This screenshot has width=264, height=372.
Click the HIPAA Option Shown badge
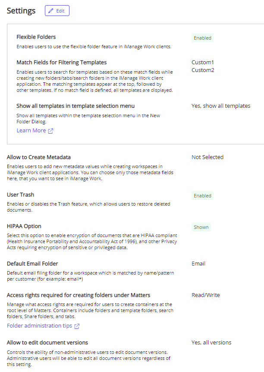click(201, 227)
